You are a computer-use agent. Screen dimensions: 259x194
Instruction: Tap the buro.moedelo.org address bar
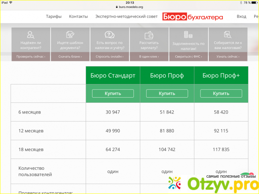point(129,7)
